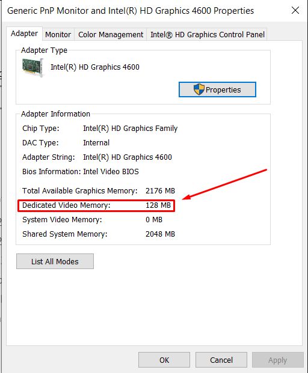Switch to the Monitor tab

coord(58,34)
